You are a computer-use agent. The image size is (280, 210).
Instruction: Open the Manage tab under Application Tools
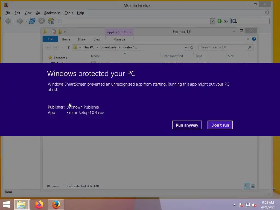click(119, 39)
